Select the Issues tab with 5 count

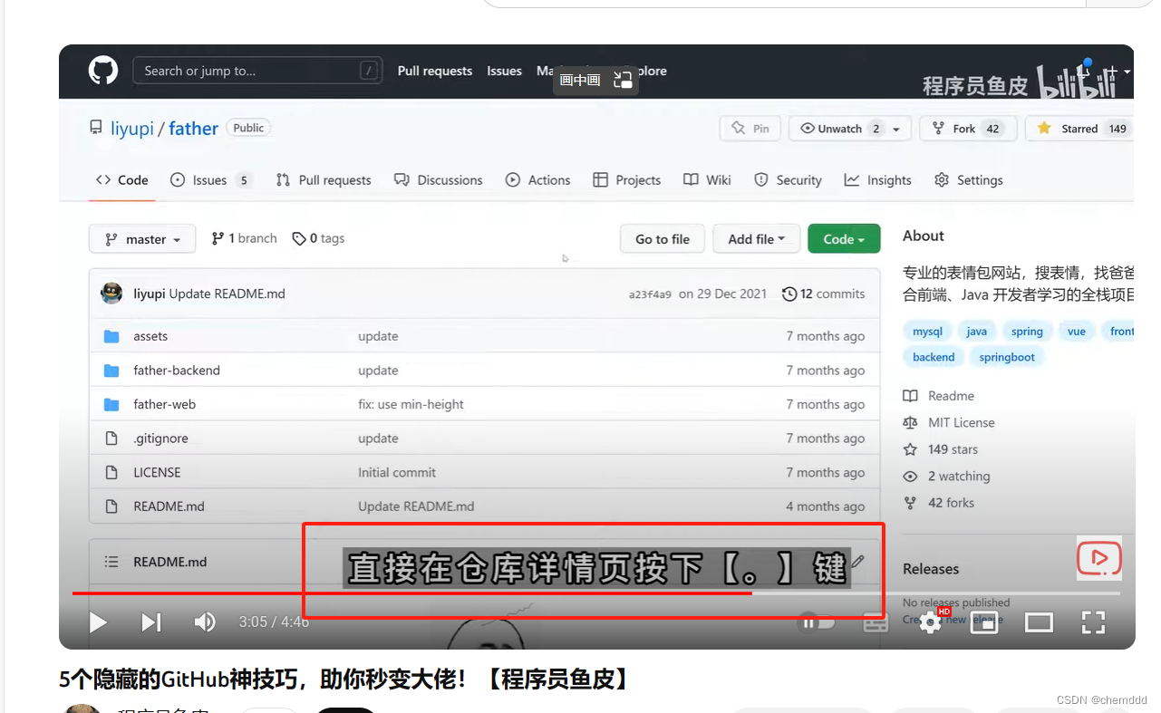[x=210, y=180]
